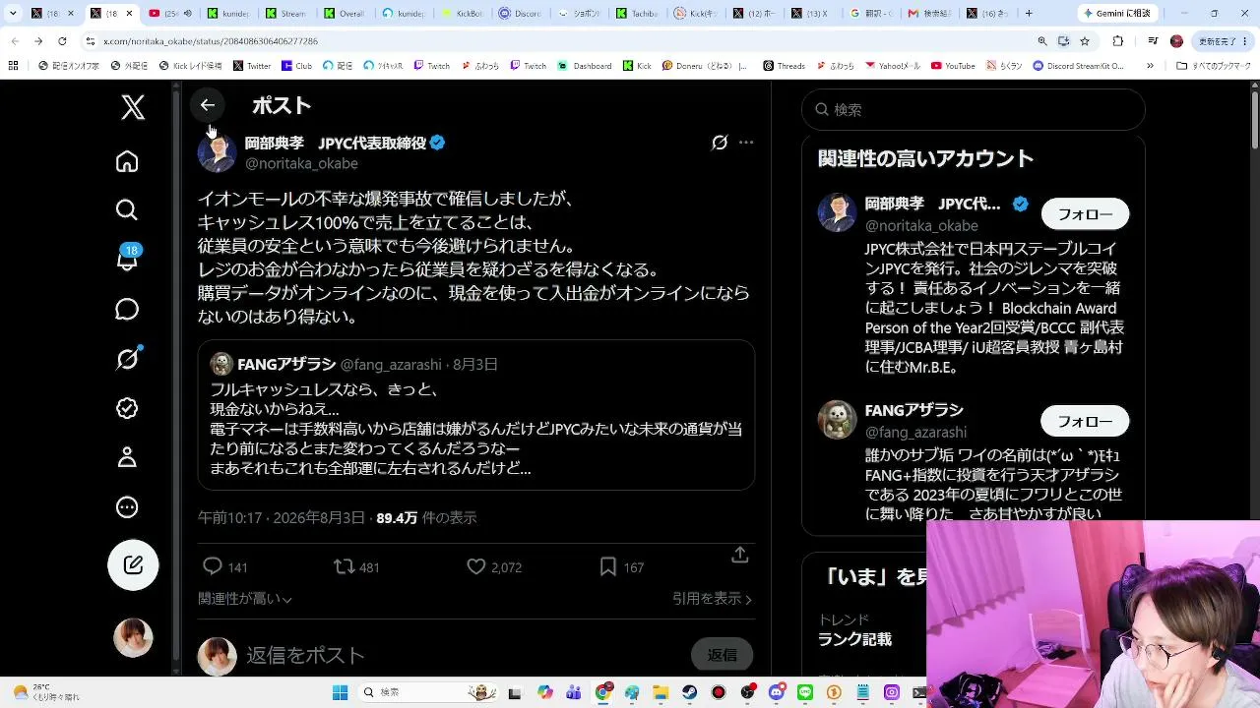Viewport: 1260px width, 708px height.
Task: Bookmark this page with the star icon
Action: click(x=1085, y=41)
